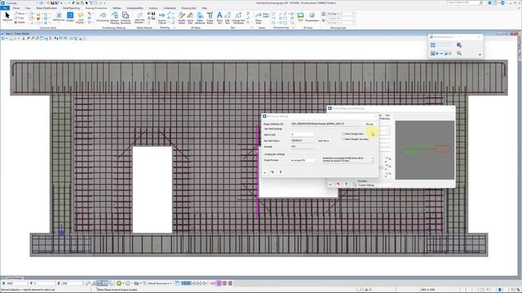Open the Manual Marking tool
This screenshot has width=522, height=293.
pos(114,17)
